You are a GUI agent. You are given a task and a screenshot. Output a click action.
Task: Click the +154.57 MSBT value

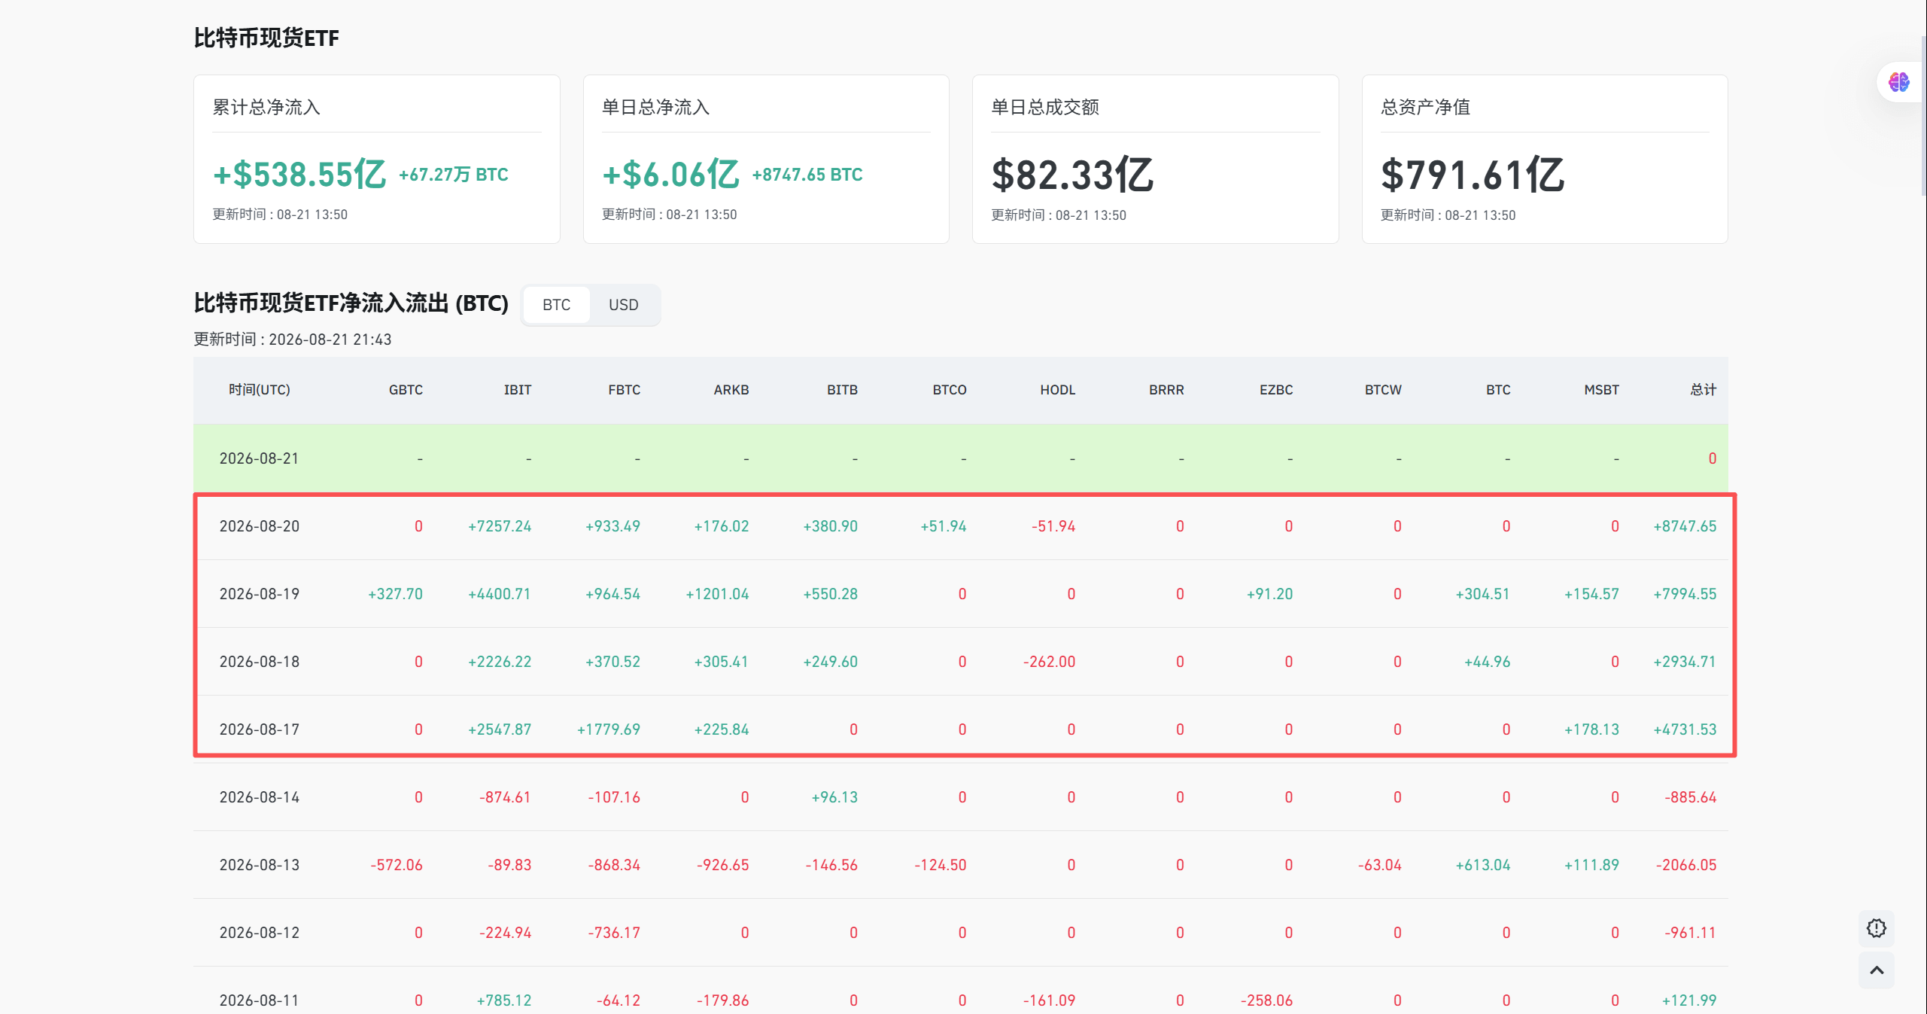click(1591, 594)
